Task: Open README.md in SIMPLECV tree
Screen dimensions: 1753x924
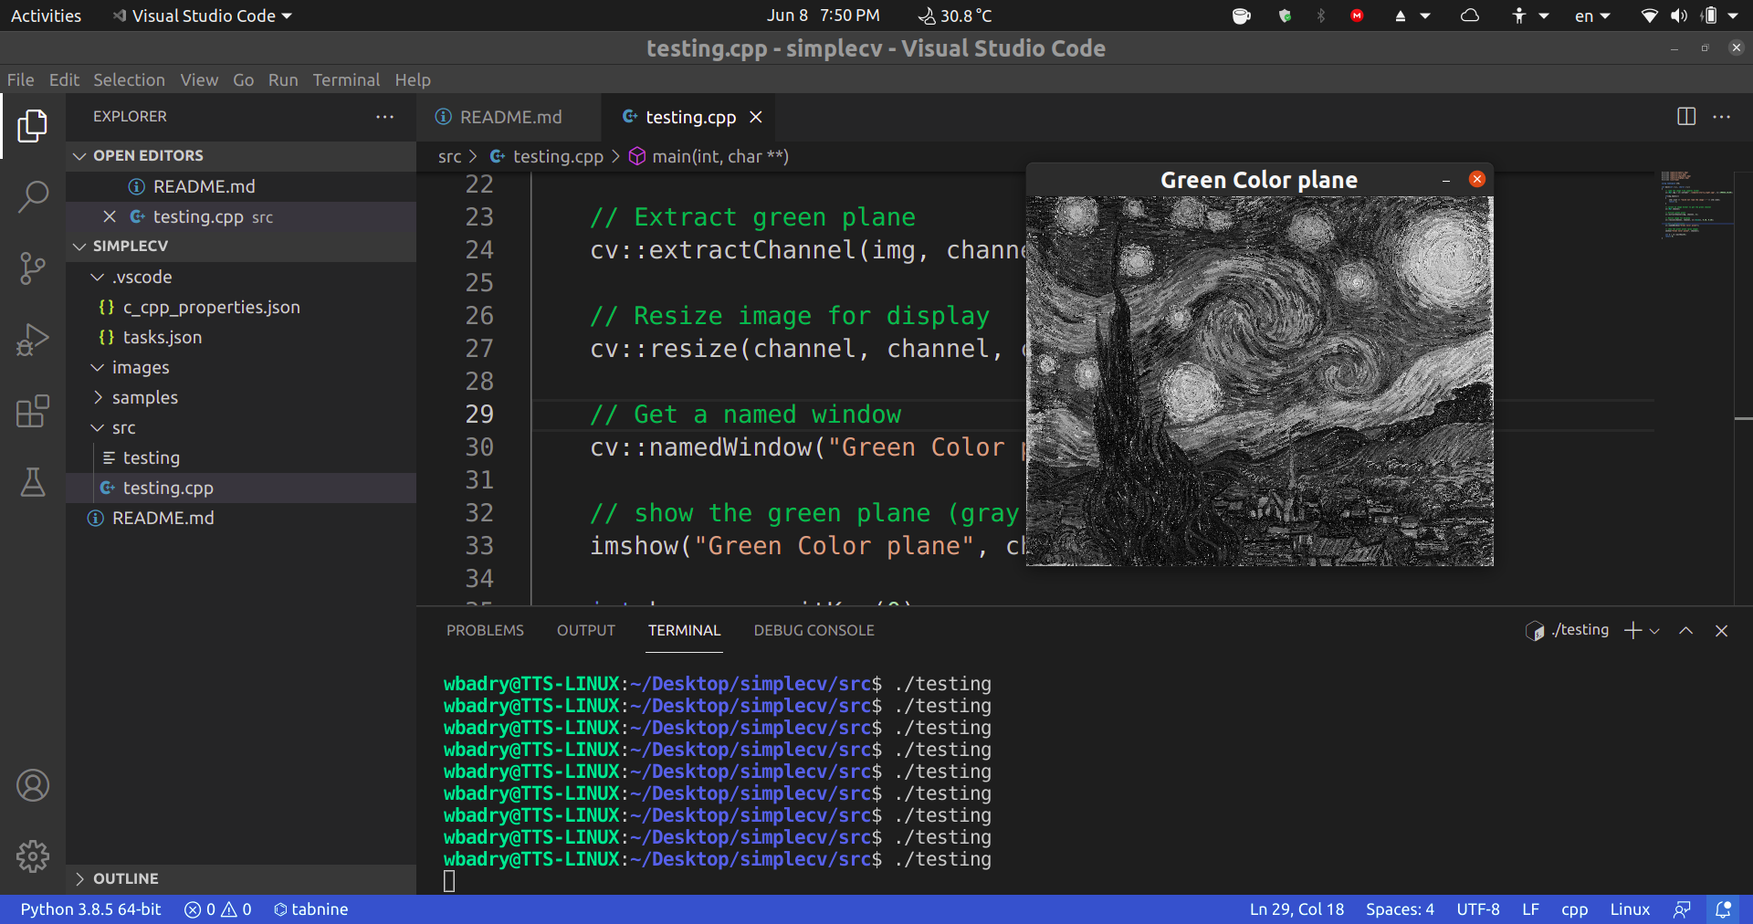Action: (x=241, y=518)
